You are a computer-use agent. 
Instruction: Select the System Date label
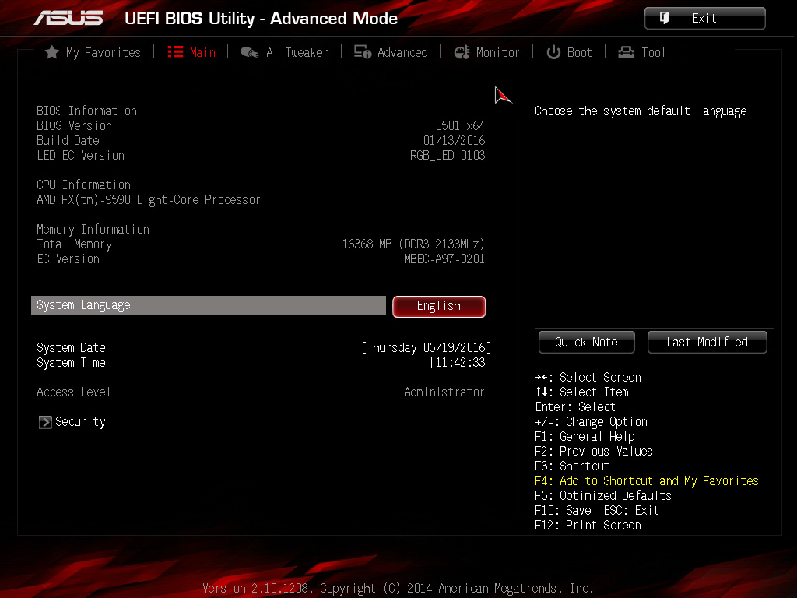tap(71, 348)
